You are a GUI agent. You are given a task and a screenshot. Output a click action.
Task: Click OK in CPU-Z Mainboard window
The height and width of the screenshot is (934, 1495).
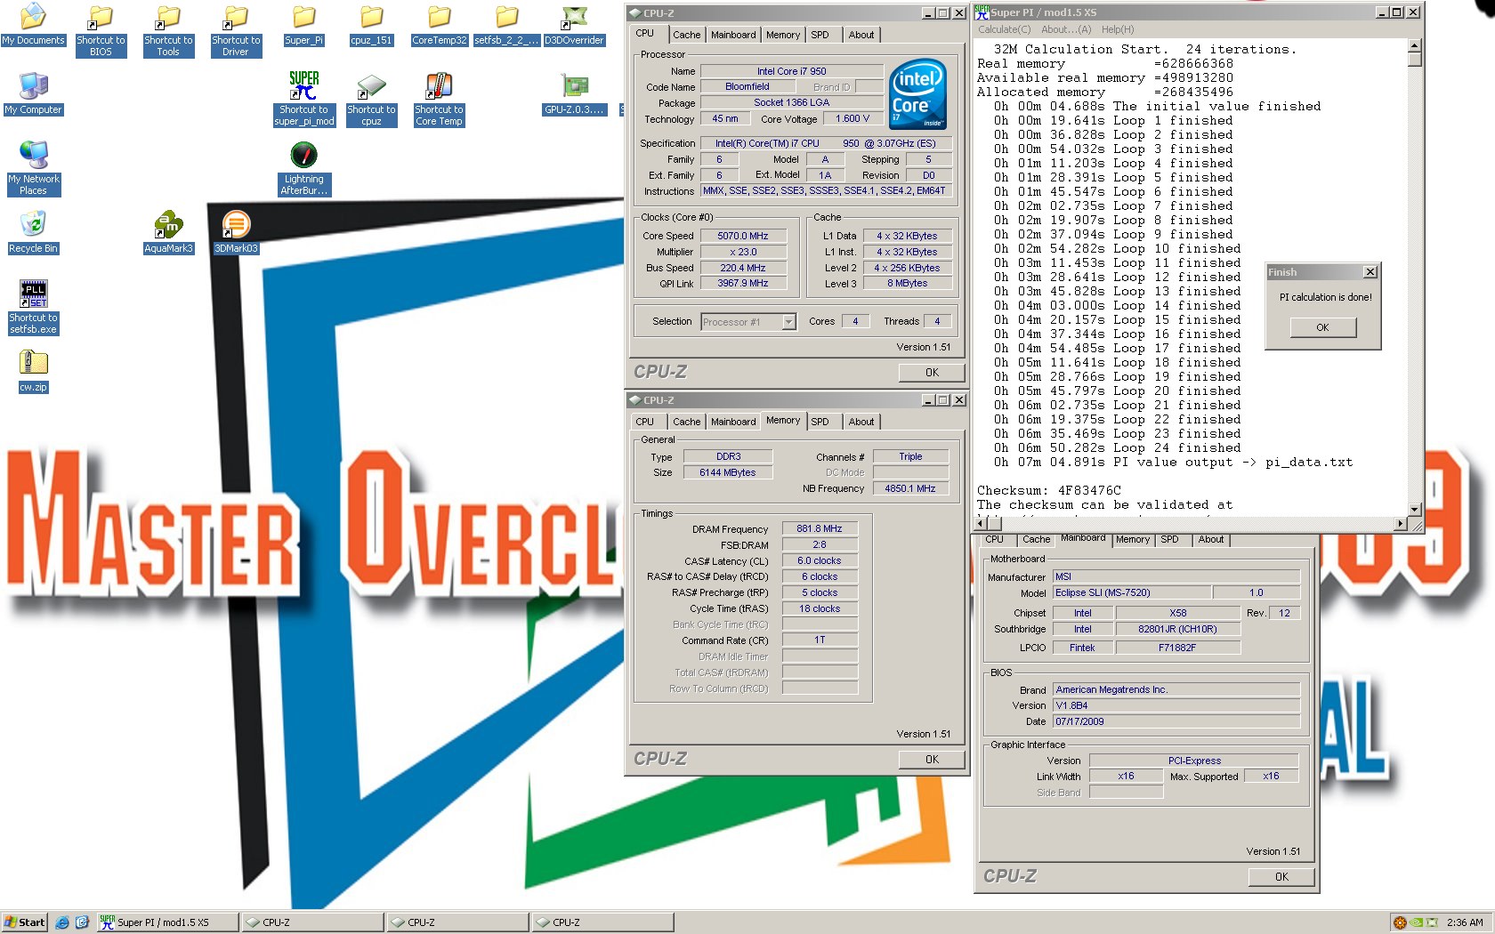(1281, 877)
